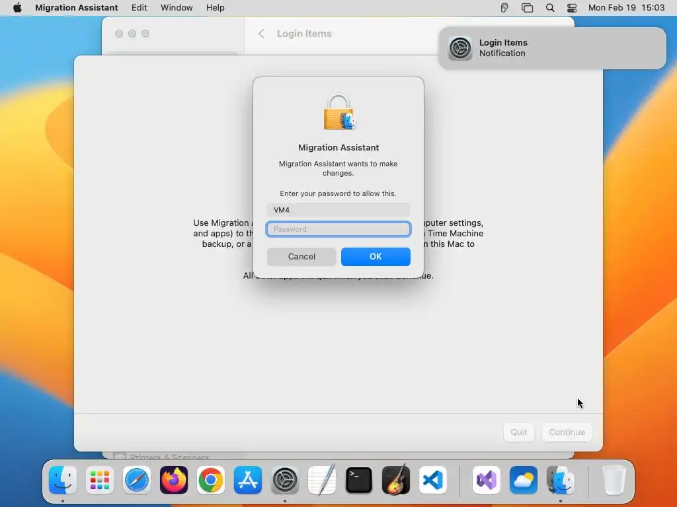Screen dimensions: 677x507
Task: Open Terminal from the Dock
Action: [x=359, y=480]
